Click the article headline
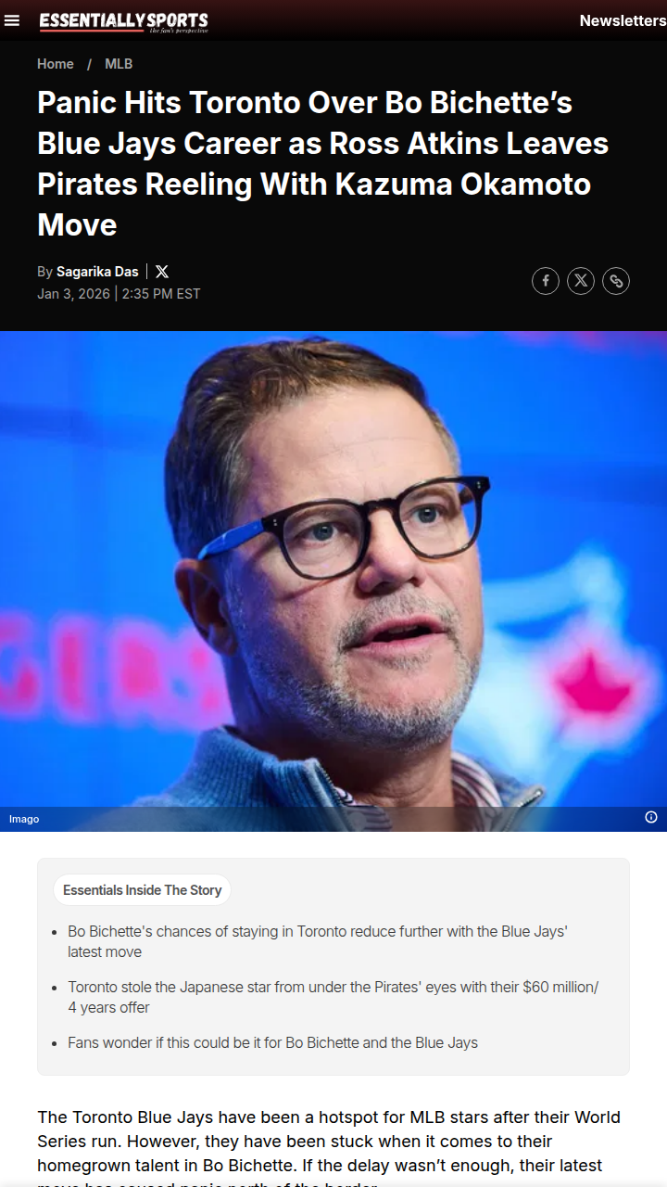Image resolution: width=667 pixels, height=1187 pixels. click(x=323, y=163)
